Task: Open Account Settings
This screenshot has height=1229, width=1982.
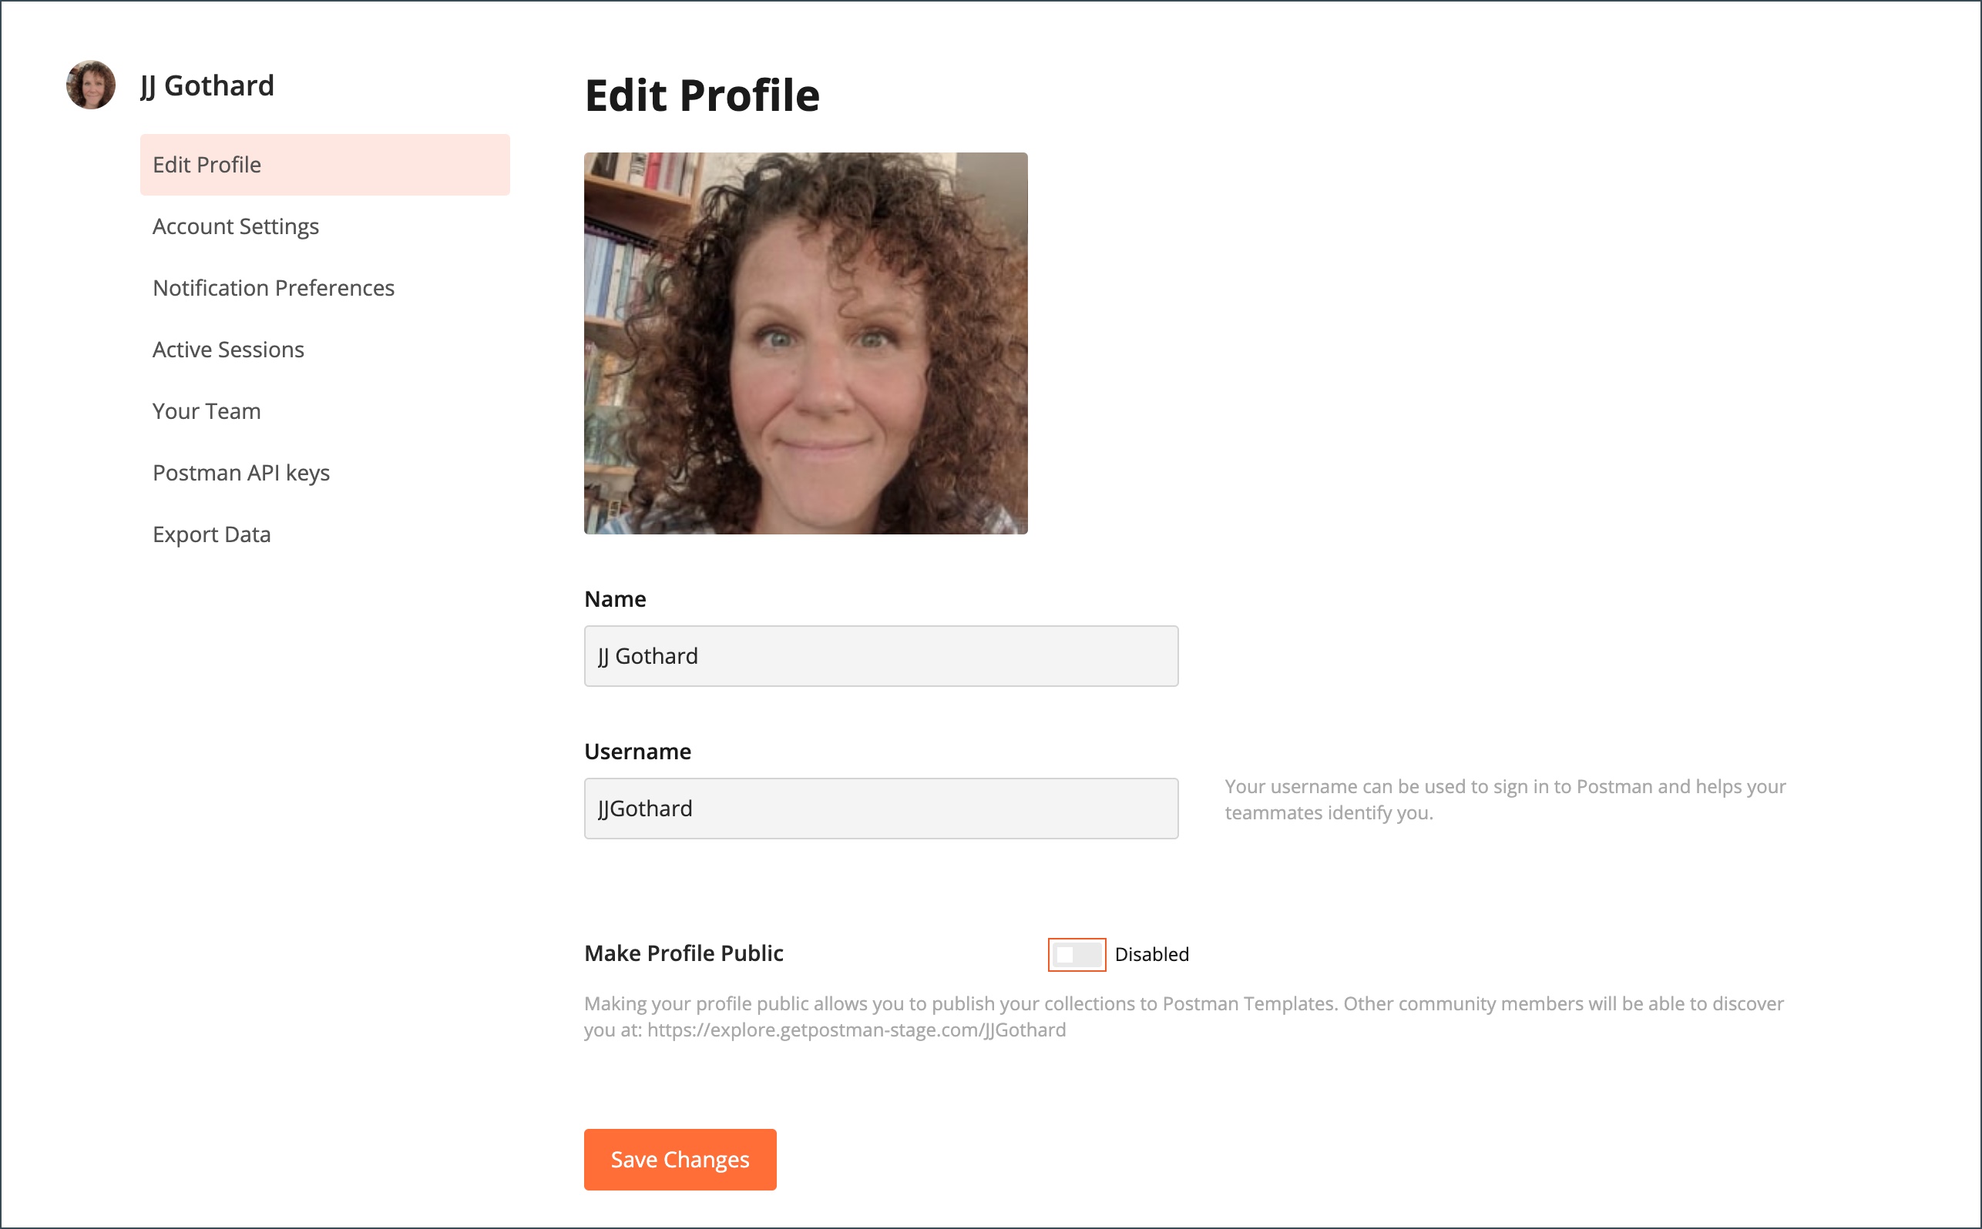Action: pyautogui.click(x=235, y=226)
